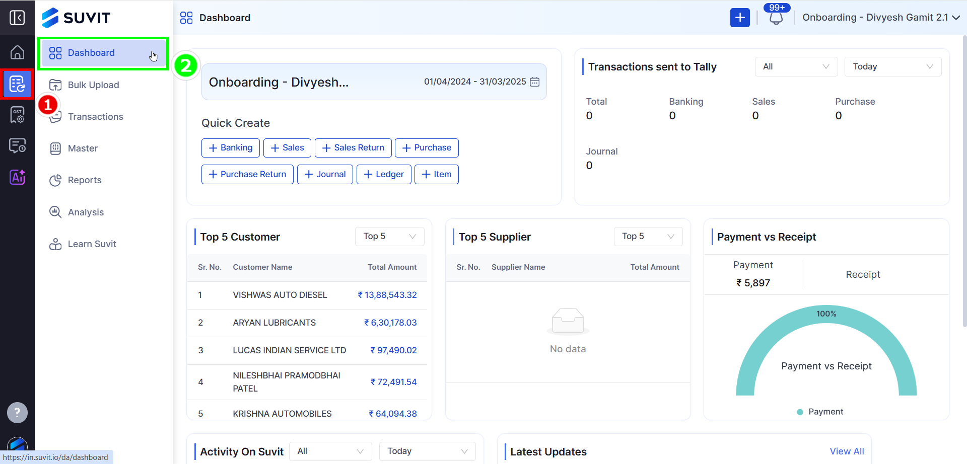This screenshot has width=967, height=464.
Task: Click the + Purchase Return quick create button
Action: (x=247, y=175)
